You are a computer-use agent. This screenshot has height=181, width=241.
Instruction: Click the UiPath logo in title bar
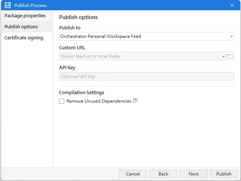(8, 5)
